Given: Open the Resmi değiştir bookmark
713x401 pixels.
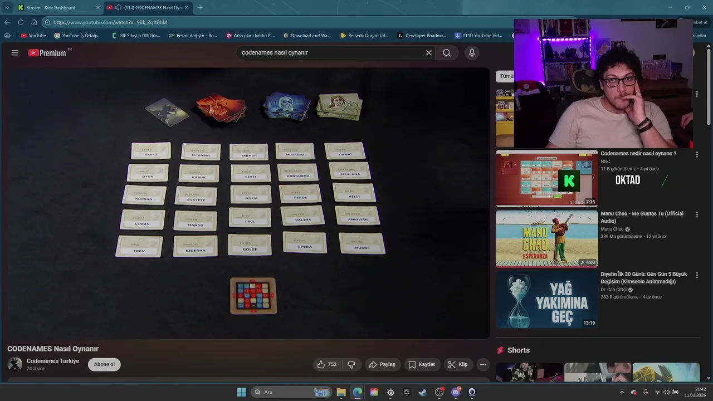Looking at the screenshot, I should click(x=192, y=35).
